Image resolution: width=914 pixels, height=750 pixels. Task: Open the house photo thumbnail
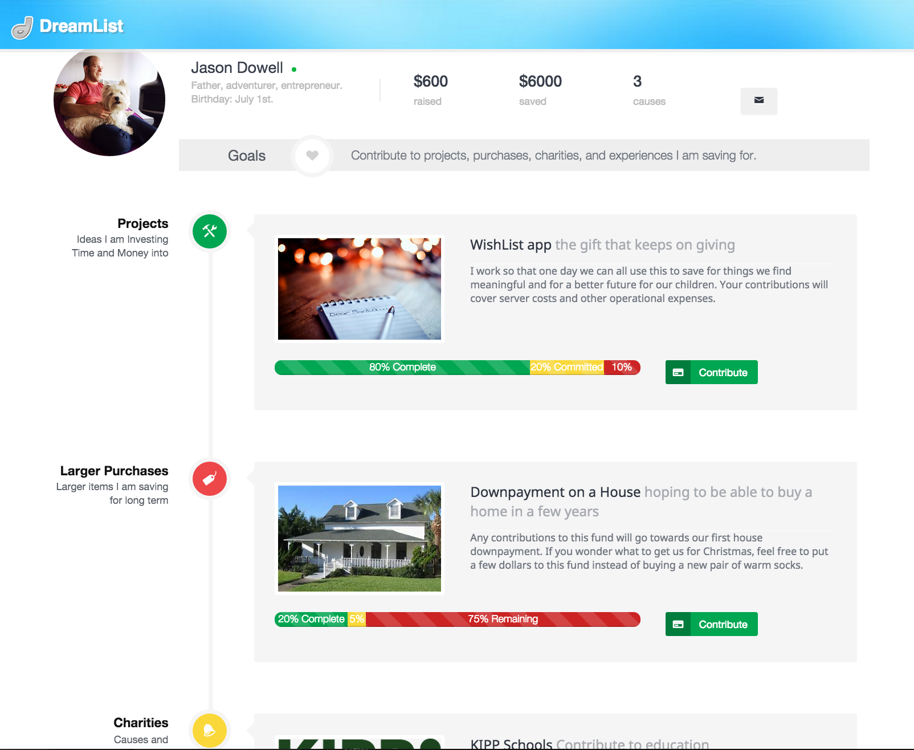click(x=360, y=539)
